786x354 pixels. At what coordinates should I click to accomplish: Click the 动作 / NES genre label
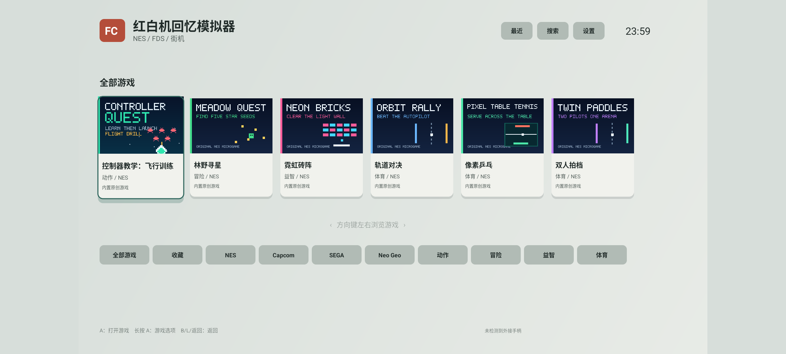(115, 178)
